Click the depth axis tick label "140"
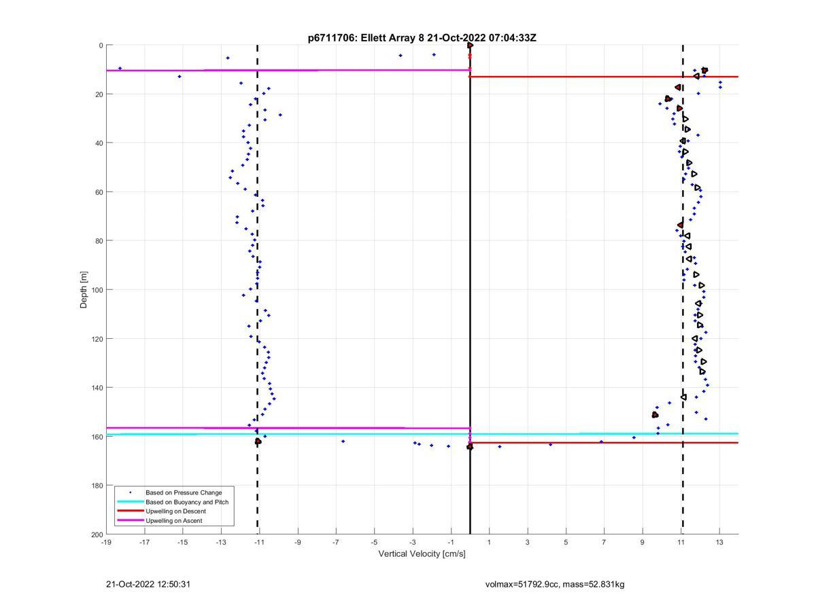Image resolution: width=816 pixels, height=601 pixels. [97, 388]
